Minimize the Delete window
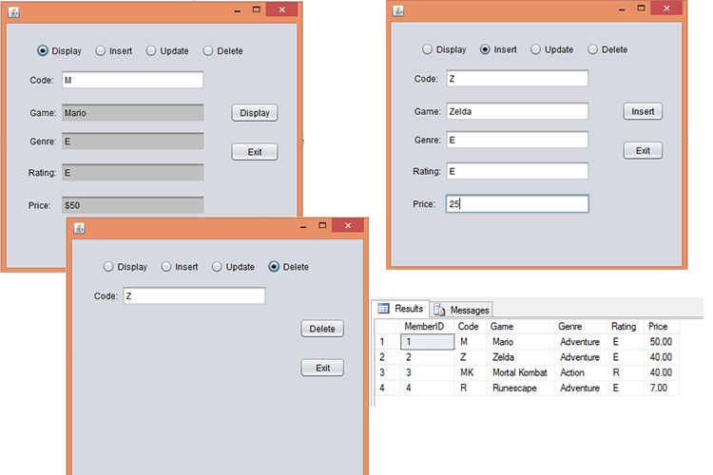This screenshot has height=475, width=713. tap(303, 226)
